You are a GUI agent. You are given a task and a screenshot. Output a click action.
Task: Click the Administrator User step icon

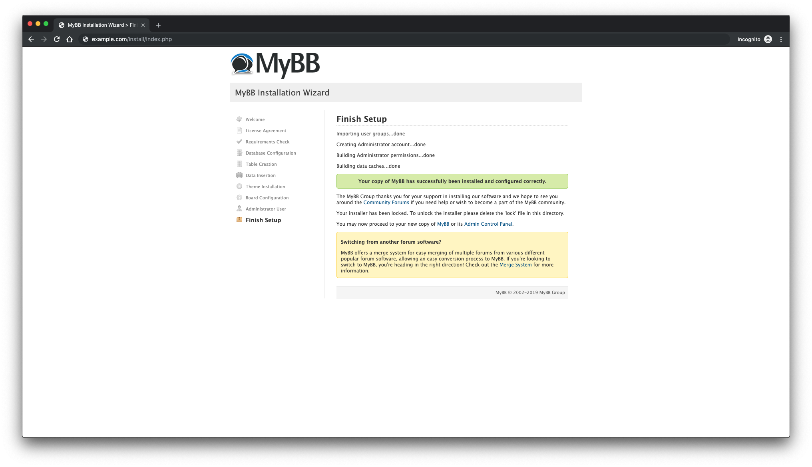pos(238,209)
